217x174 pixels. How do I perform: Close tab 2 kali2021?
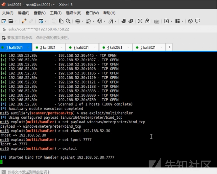tap(61, 47)
